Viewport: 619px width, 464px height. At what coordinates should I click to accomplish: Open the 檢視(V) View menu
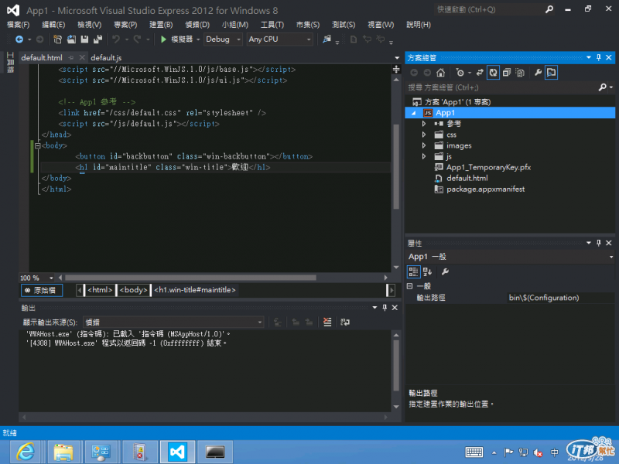(89, 25)
